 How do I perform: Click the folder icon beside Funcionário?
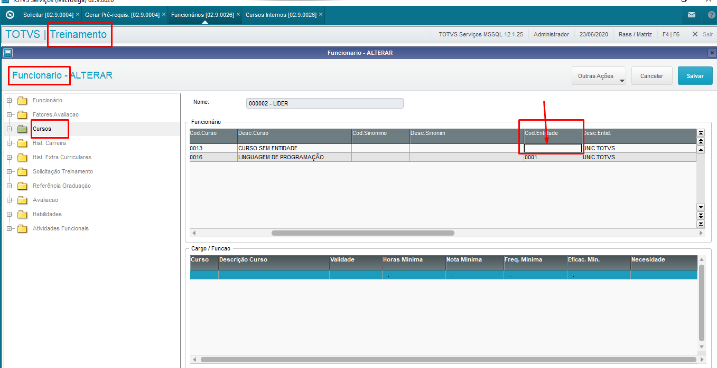[x=22, y=100]
